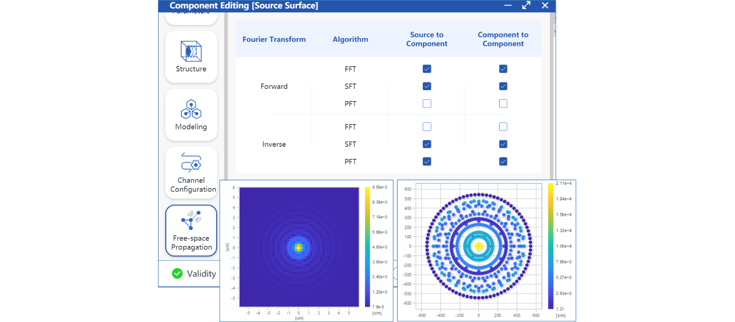Enable Forward PFT Source to Component
Image resolution: width=735 pixels, height=322 pixels.
pyautogui.click(x=427, y=104)
